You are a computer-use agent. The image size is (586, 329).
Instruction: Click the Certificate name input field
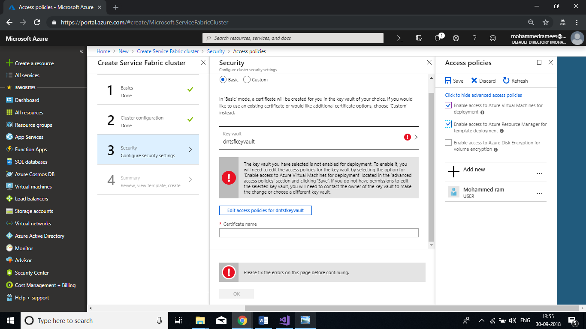[x=318, y=233]
